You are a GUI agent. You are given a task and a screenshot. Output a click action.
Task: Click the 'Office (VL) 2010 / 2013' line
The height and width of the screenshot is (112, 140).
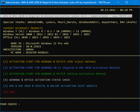click(x=36, y=37)
